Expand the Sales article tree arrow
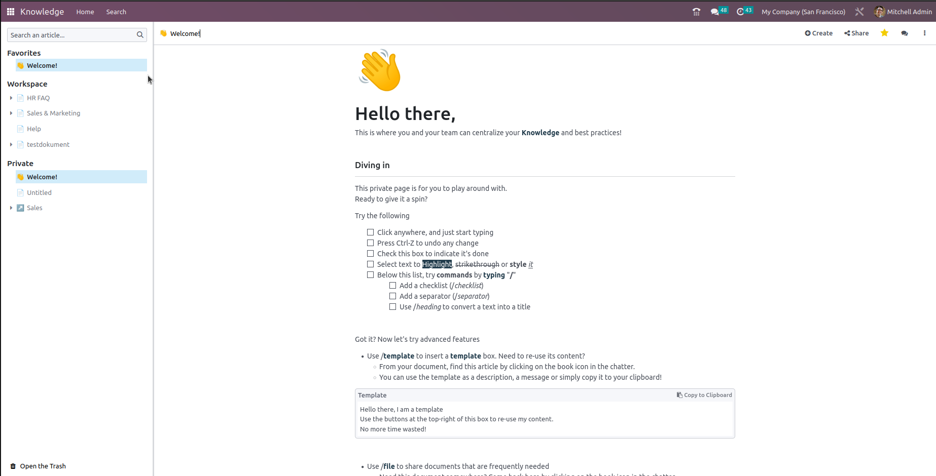 click(11, 208)
